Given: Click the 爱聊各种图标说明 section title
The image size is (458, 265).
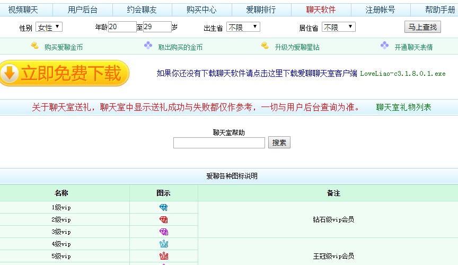Looking at the screenshot, I should point(232,176).
